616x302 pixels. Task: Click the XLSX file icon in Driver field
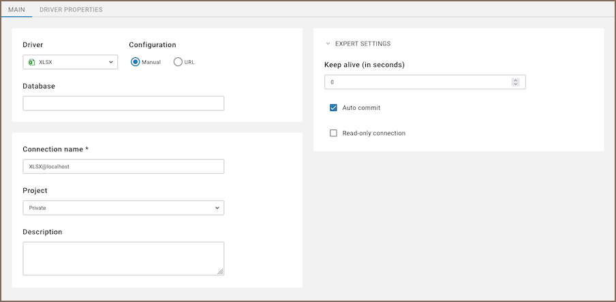pos(31,62)
